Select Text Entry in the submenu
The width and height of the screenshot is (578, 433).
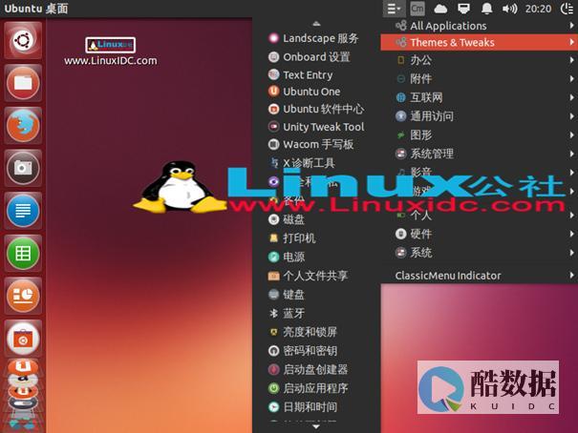[316, 74]
